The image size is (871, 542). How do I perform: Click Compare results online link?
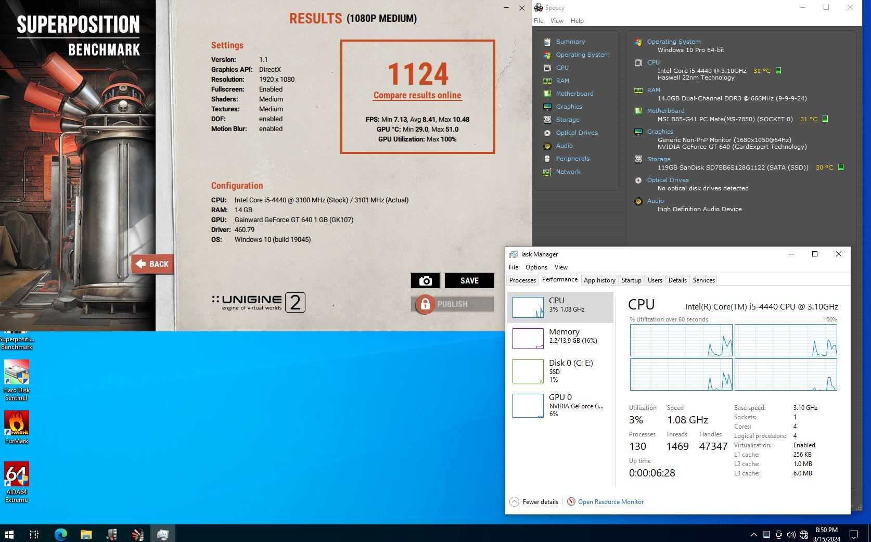coord(417,95)
